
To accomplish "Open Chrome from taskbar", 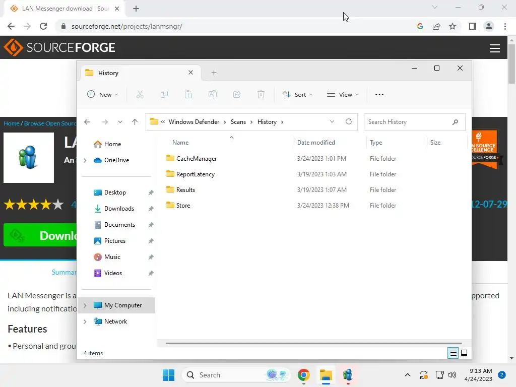I will pyautogui.click(x=303, y=375).
